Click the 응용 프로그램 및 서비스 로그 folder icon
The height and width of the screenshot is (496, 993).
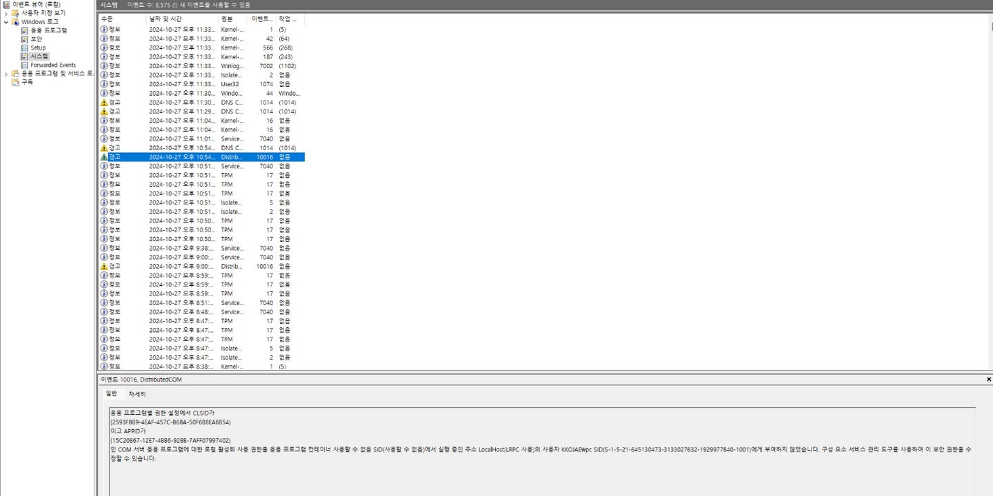pyautogui.click(x=15, y=73)
